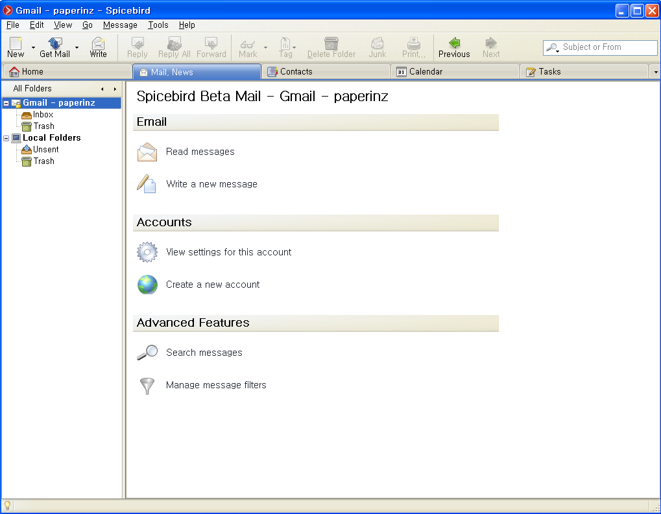Click the Forward toolbar icon

(x=211, y=43)
